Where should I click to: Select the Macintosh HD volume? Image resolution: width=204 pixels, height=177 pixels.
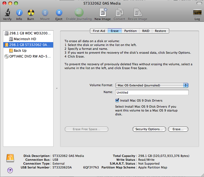click(x=28, y=39)
